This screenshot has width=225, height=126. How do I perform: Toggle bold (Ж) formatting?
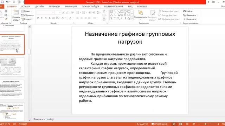pyautogui.click(x=38, y=18)
